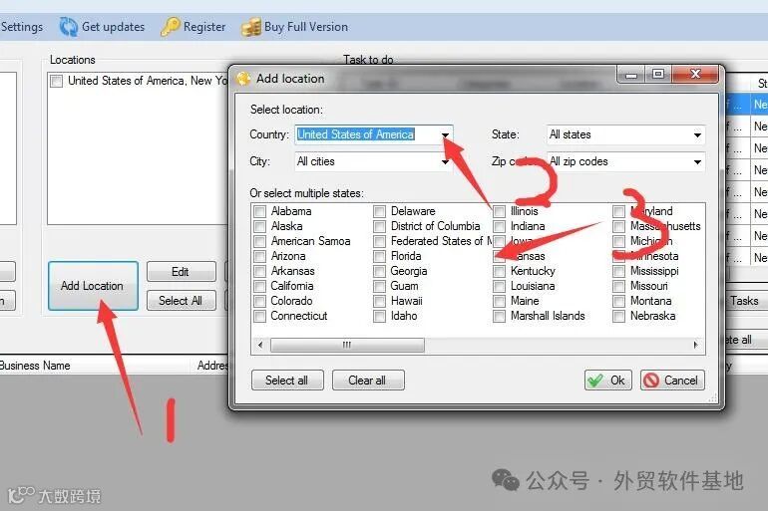Check the Hawaii checkbox
The image size is (768, 511).
(379, 301)
